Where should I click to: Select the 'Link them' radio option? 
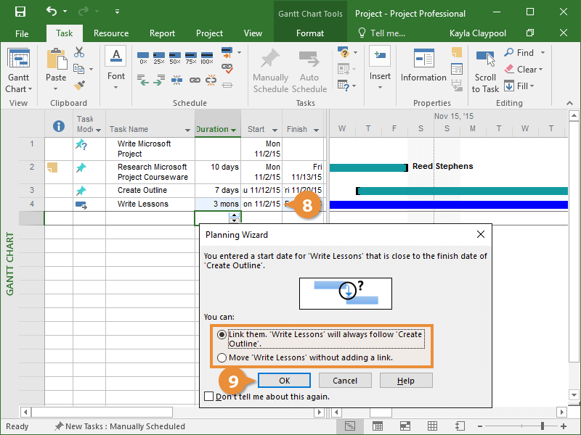pos(222,335)
